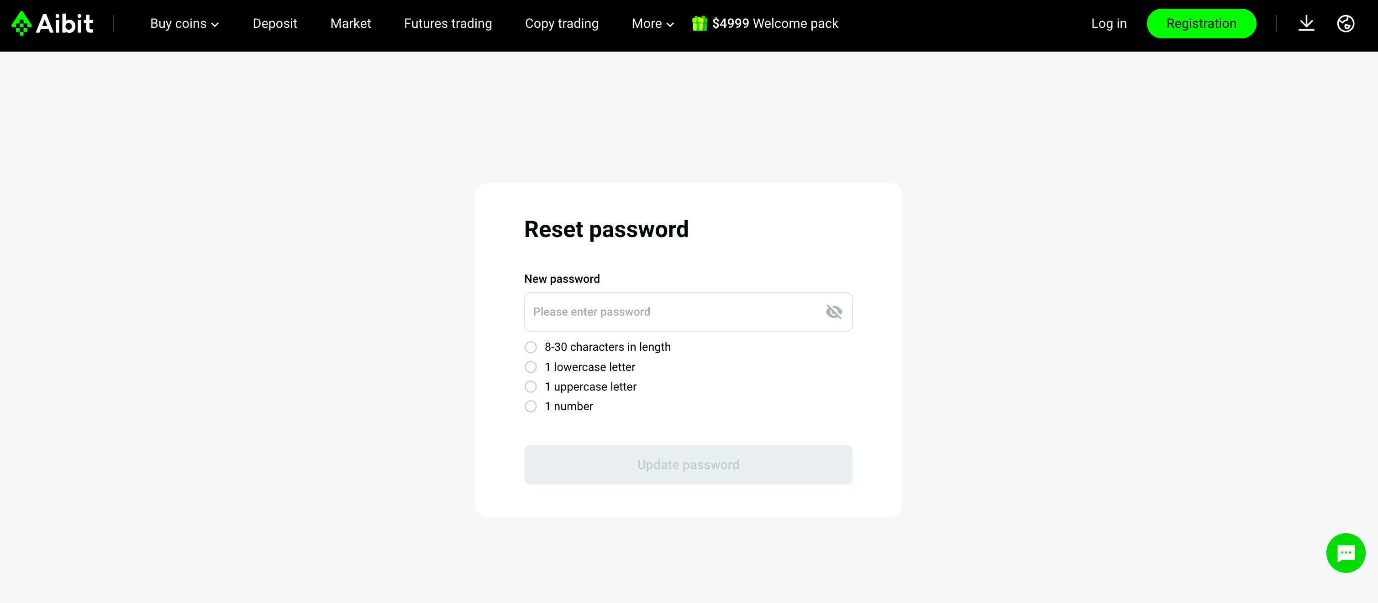The height and width of the screenshot is (603, 1378).
Task: Click the Registration button
Action: (x=1201, y=24)
